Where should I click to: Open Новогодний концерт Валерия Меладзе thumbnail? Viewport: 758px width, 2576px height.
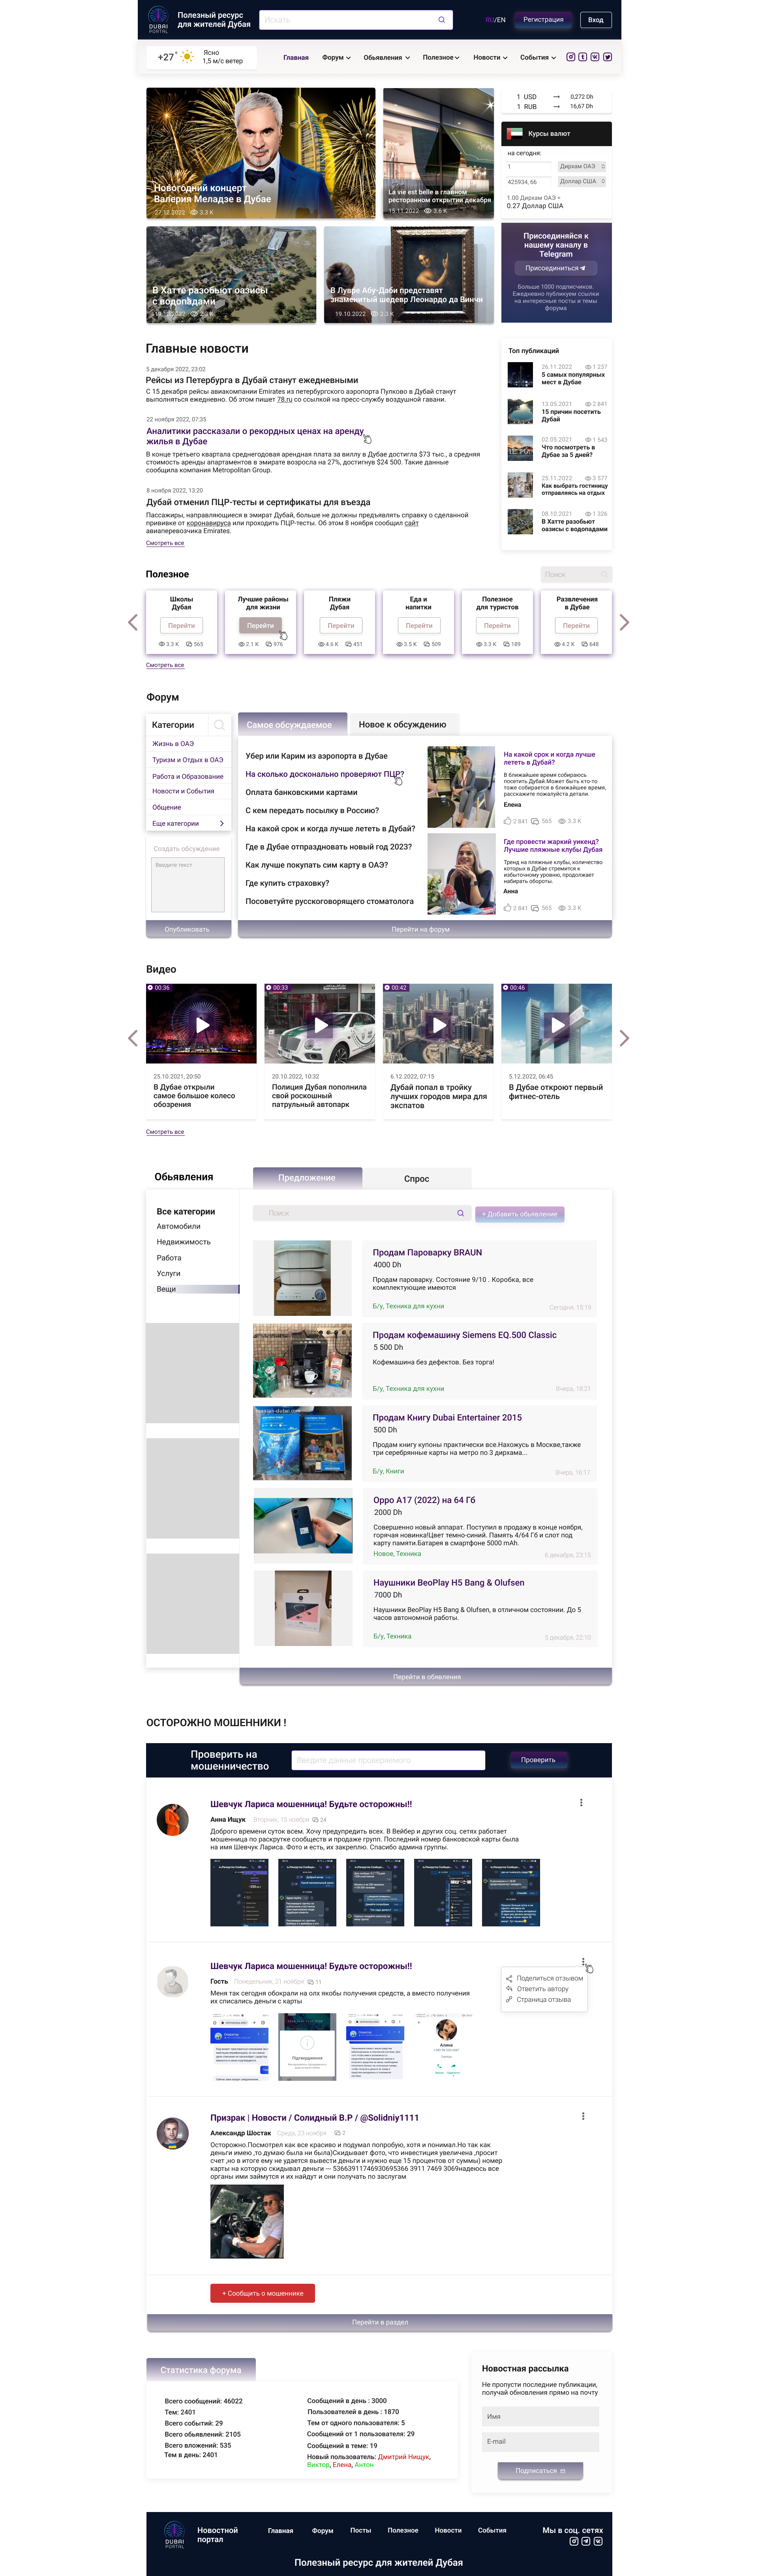click(x=261, y=153)
